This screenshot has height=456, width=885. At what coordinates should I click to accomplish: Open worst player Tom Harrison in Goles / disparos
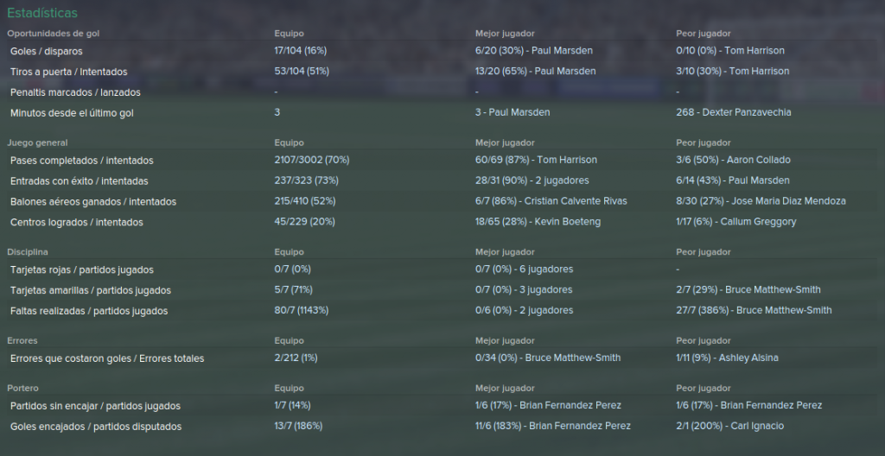pyautogui.click(x=754, y=51)
